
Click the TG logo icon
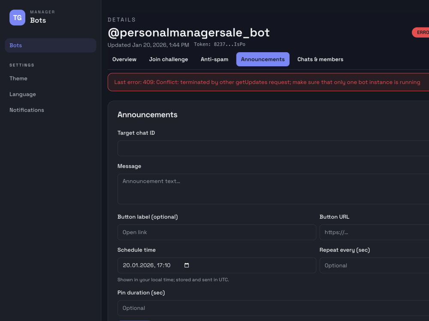click(17, 18)
